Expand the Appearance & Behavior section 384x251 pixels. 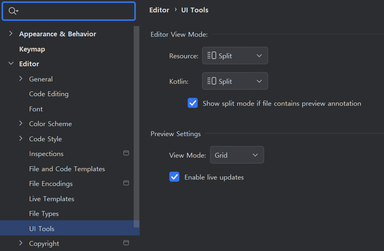[x=11, y=34]
